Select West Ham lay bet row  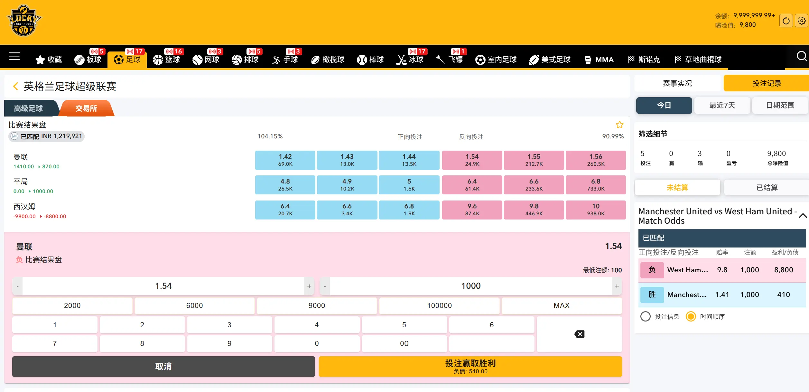[722, 270]
